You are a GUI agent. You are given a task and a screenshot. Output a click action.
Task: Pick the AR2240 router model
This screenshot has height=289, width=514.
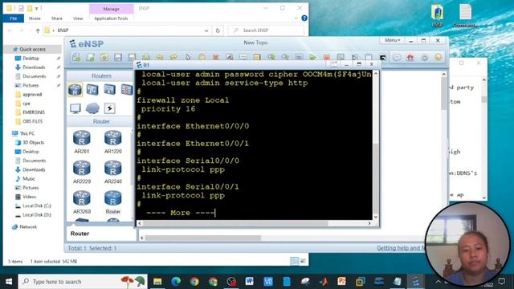coord(112,172)
